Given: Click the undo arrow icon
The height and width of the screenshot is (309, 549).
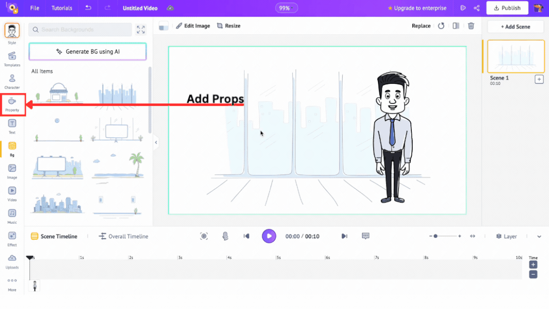Looking at the screenshot, I should click(88, 8).
